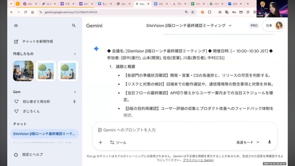Image resolution: width=295 pixels, height=166 pixels.
Task: Expand the 作成したもの section arrow
Action: coord(75,54)
